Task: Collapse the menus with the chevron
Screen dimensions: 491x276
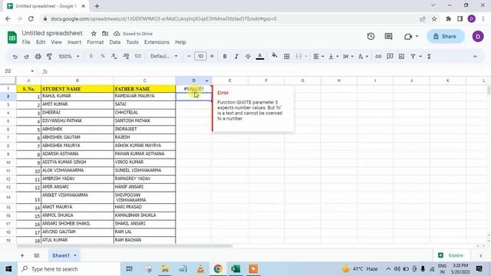Action: [475, 57]
